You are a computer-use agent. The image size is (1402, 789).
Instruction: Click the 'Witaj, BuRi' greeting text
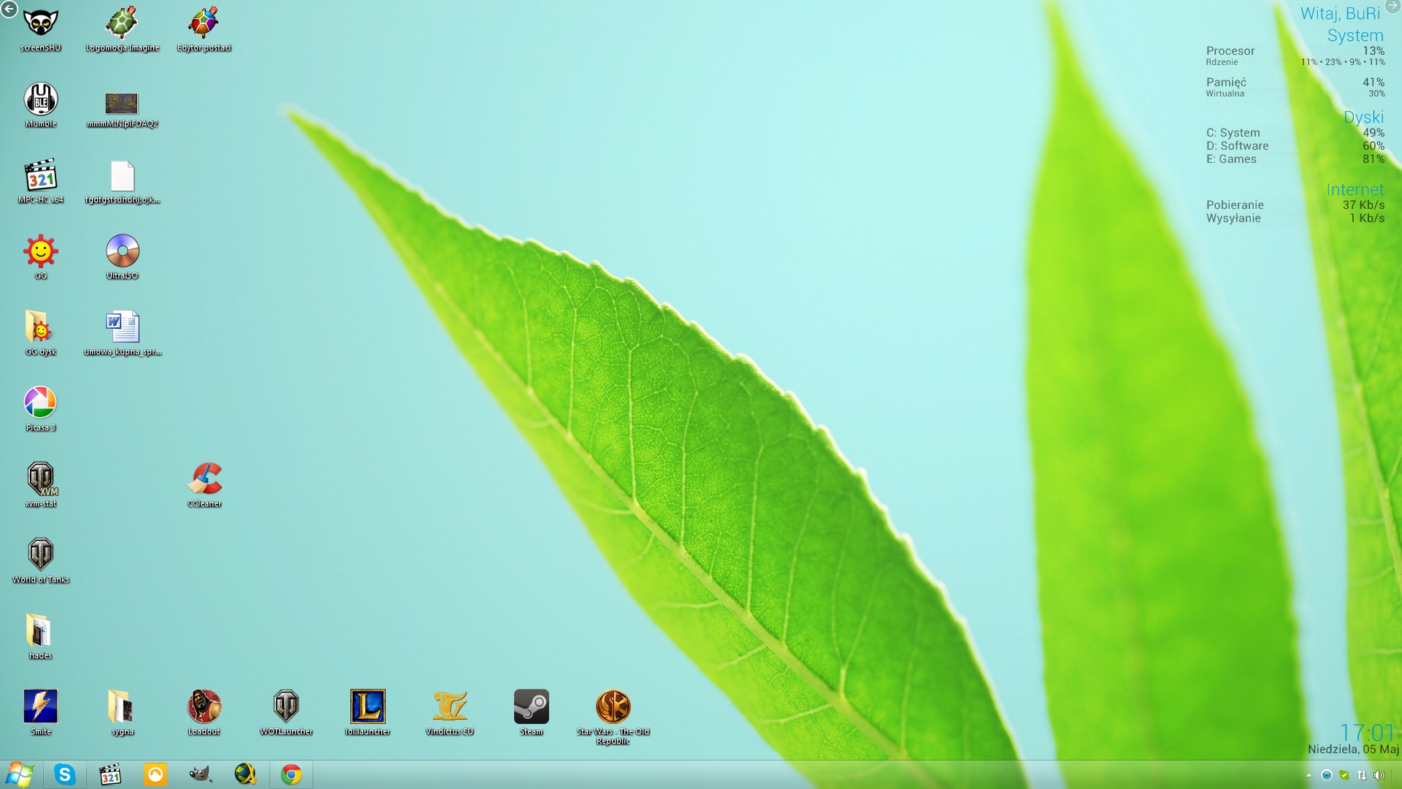click(1340, 14)
